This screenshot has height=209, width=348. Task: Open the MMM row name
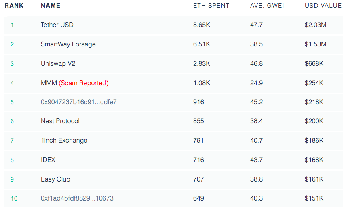49,83
